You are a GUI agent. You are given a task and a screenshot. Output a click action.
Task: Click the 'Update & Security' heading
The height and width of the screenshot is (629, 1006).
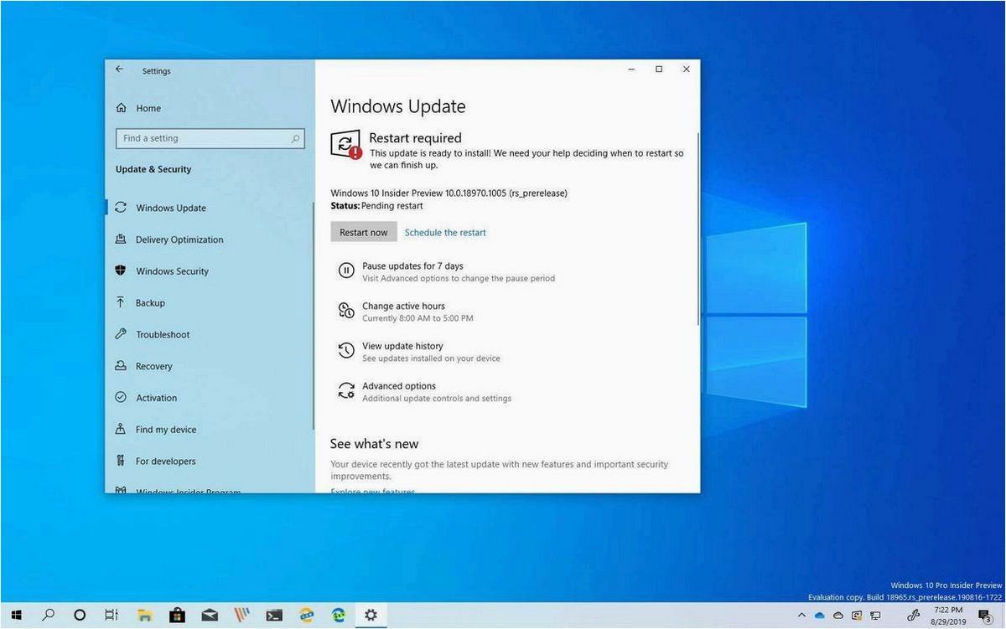153,169
